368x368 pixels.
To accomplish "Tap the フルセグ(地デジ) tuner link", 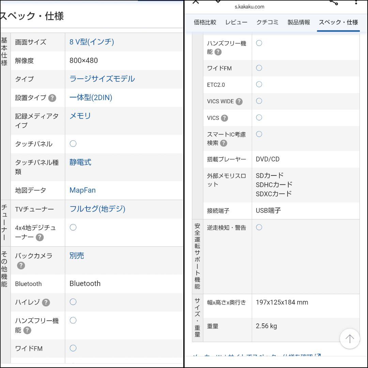I will point(97,209).
